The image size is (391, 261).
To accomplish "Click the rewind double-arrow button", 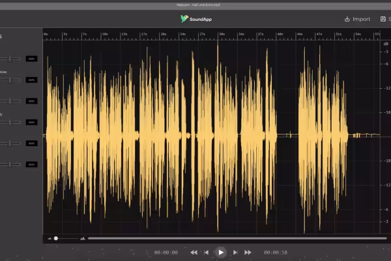I will 194,253.
